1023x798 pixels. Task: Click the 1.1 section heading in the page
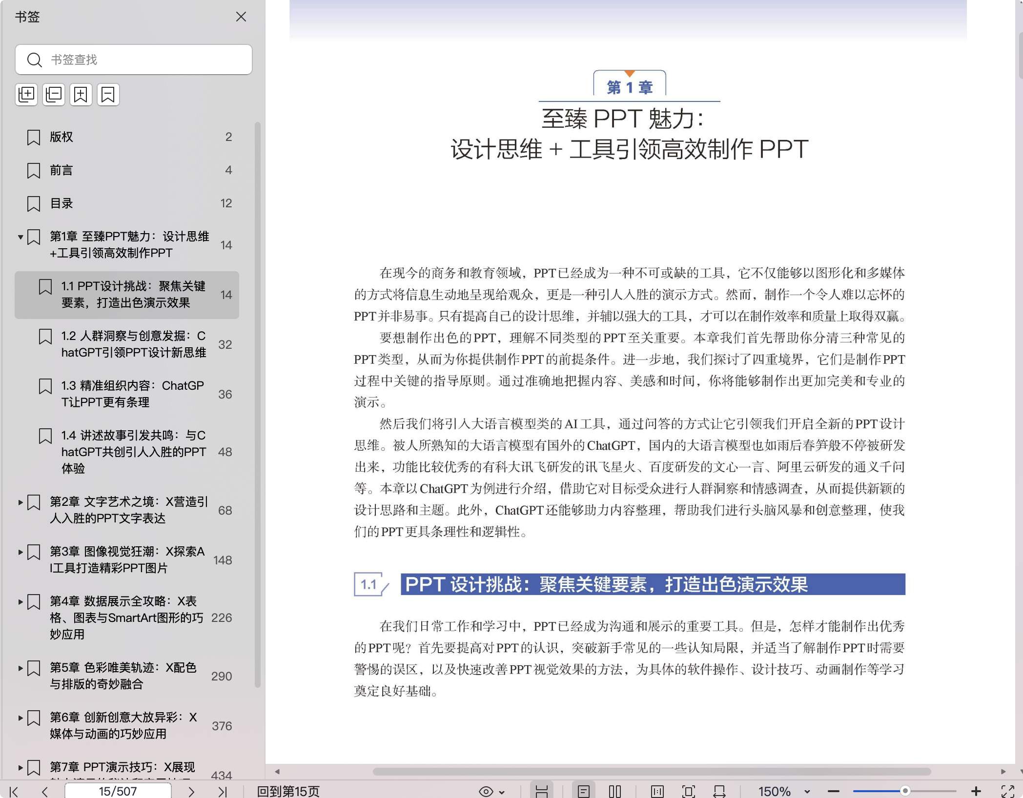630,584
